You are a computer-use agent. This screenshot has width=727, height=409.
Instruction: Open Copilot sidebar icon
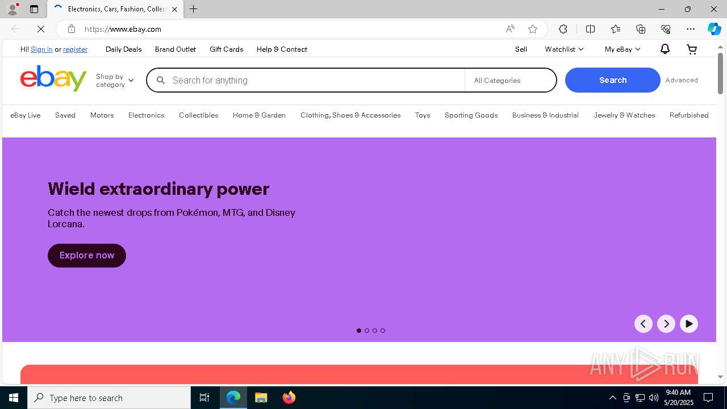714,29
